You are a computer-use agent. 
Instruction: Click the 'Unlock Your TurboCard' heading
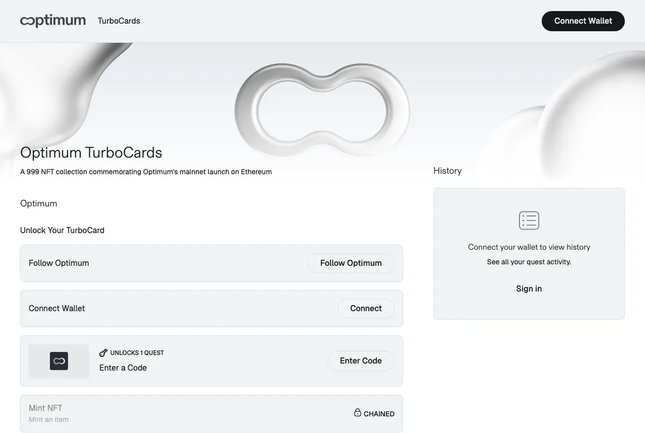(x=62, y=230)
